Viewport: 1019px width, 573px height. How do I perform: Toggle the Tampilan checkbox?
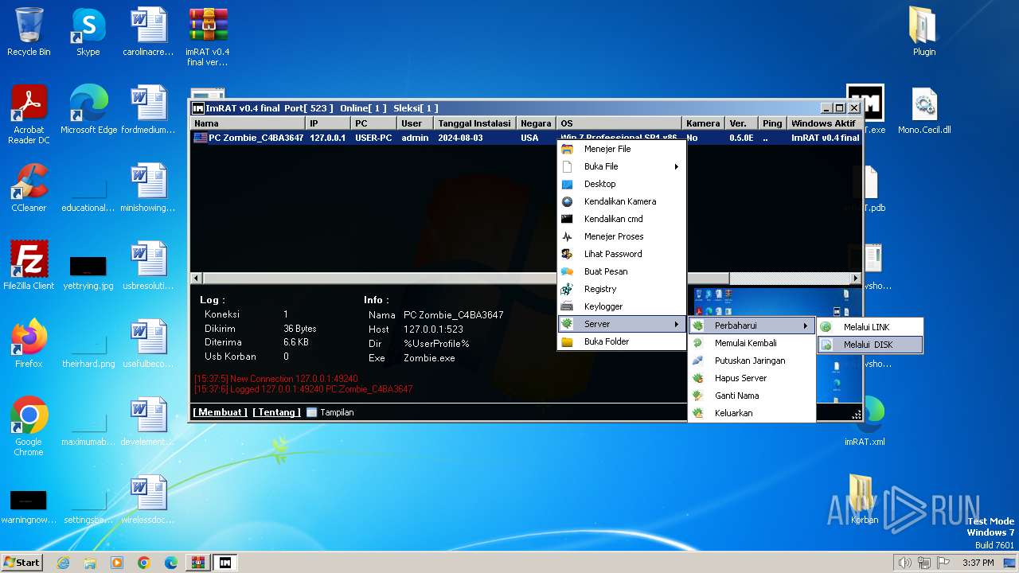click(311, 412)
